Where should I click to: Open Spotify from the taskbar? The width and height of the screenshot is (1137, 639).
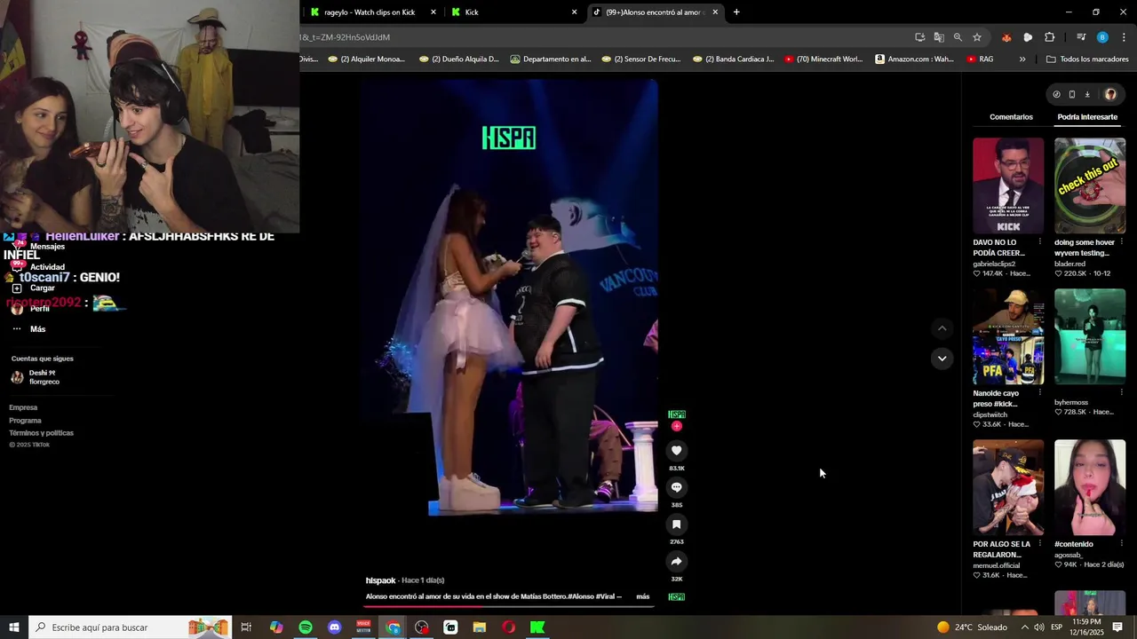(306, 627)
